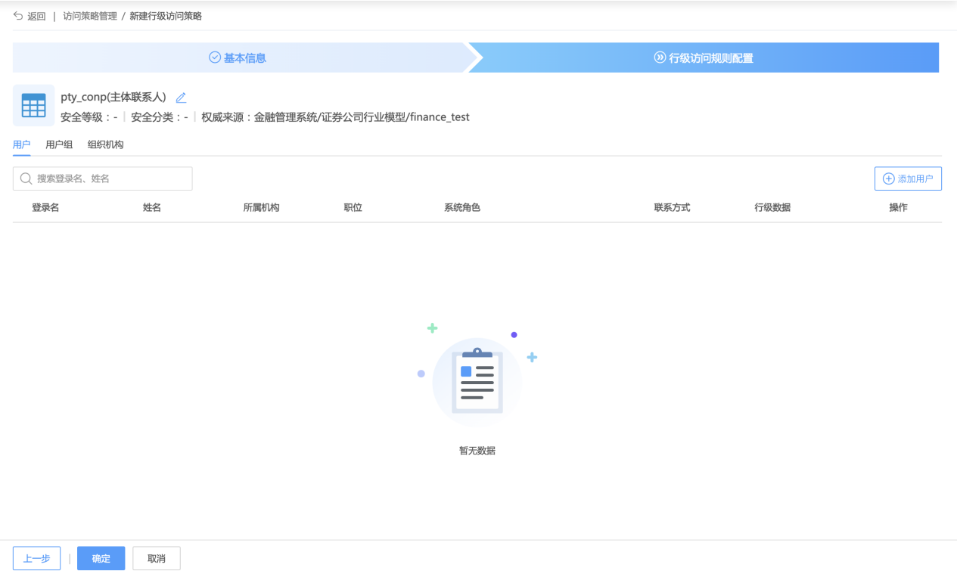Focus the 搜索登录名、姓名 search field
This screenshot has width=957, height=577.
coord(103,178)
